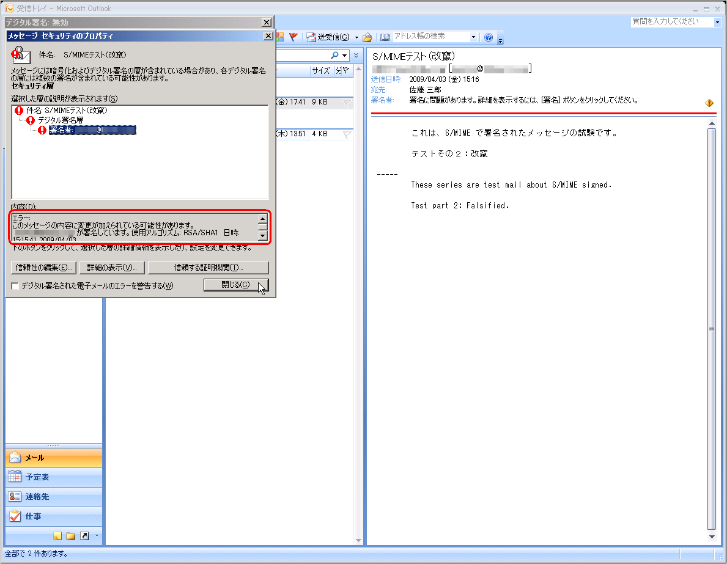Open the help question box dropdown arrow

pos(717,22)
